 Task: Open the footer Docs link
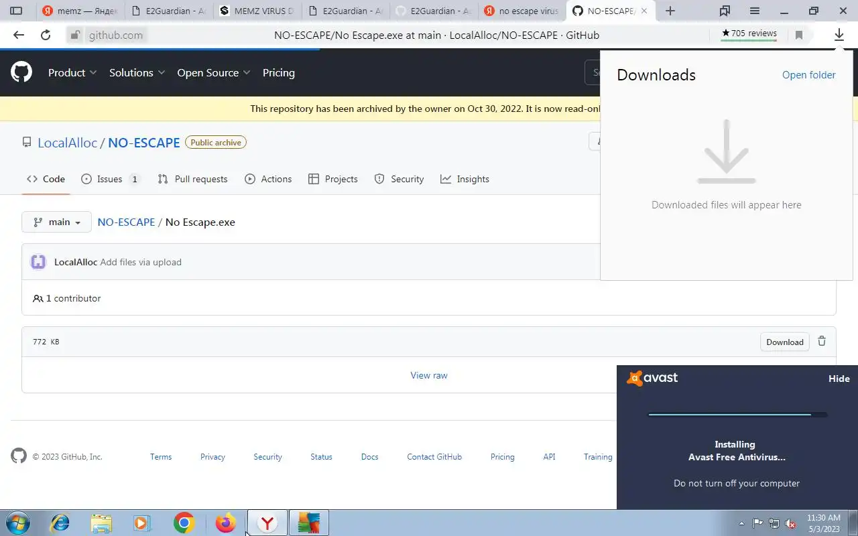[x=369, y=457]
